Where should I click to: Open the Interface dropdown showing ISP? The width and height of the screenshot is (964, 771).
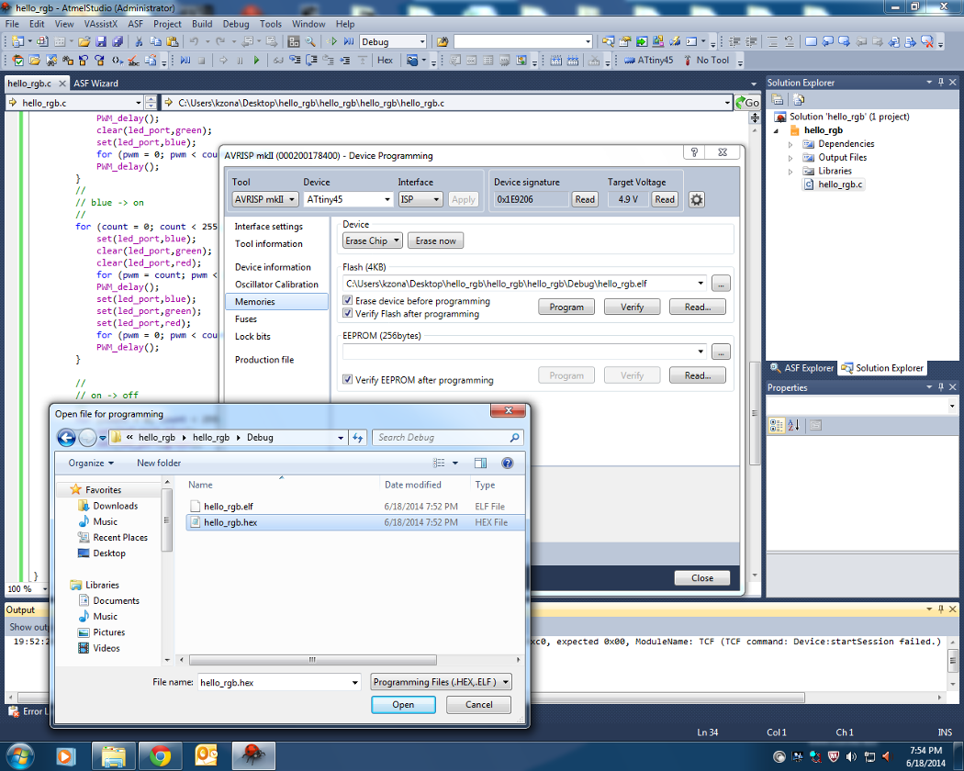point(420,199)
